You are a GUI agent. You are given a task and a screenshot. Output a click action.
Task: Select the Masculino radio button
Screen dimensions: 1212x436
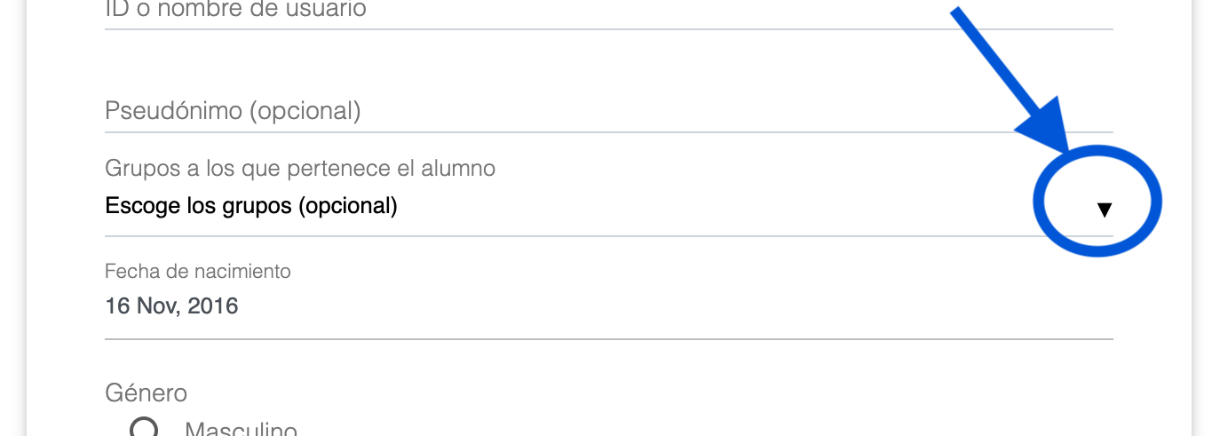[144, 430]
